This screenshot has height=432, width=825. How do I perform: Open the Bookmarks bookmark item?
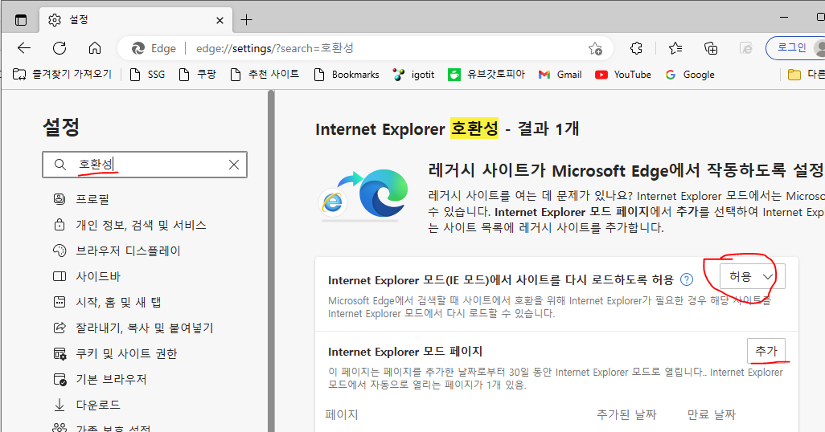(x=347, y=75)
